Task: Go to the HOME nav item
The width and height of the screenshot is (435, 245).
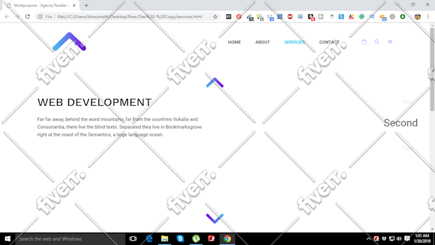Action: tap(234, 42)
